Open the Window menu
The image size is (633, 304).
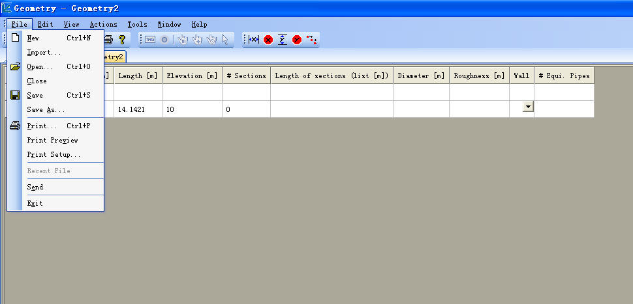click(x=169, y=24)
